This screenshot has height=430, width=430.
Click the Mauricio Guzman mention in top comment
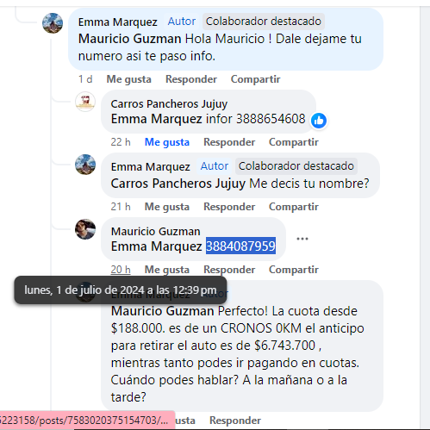tap(130, 39)
